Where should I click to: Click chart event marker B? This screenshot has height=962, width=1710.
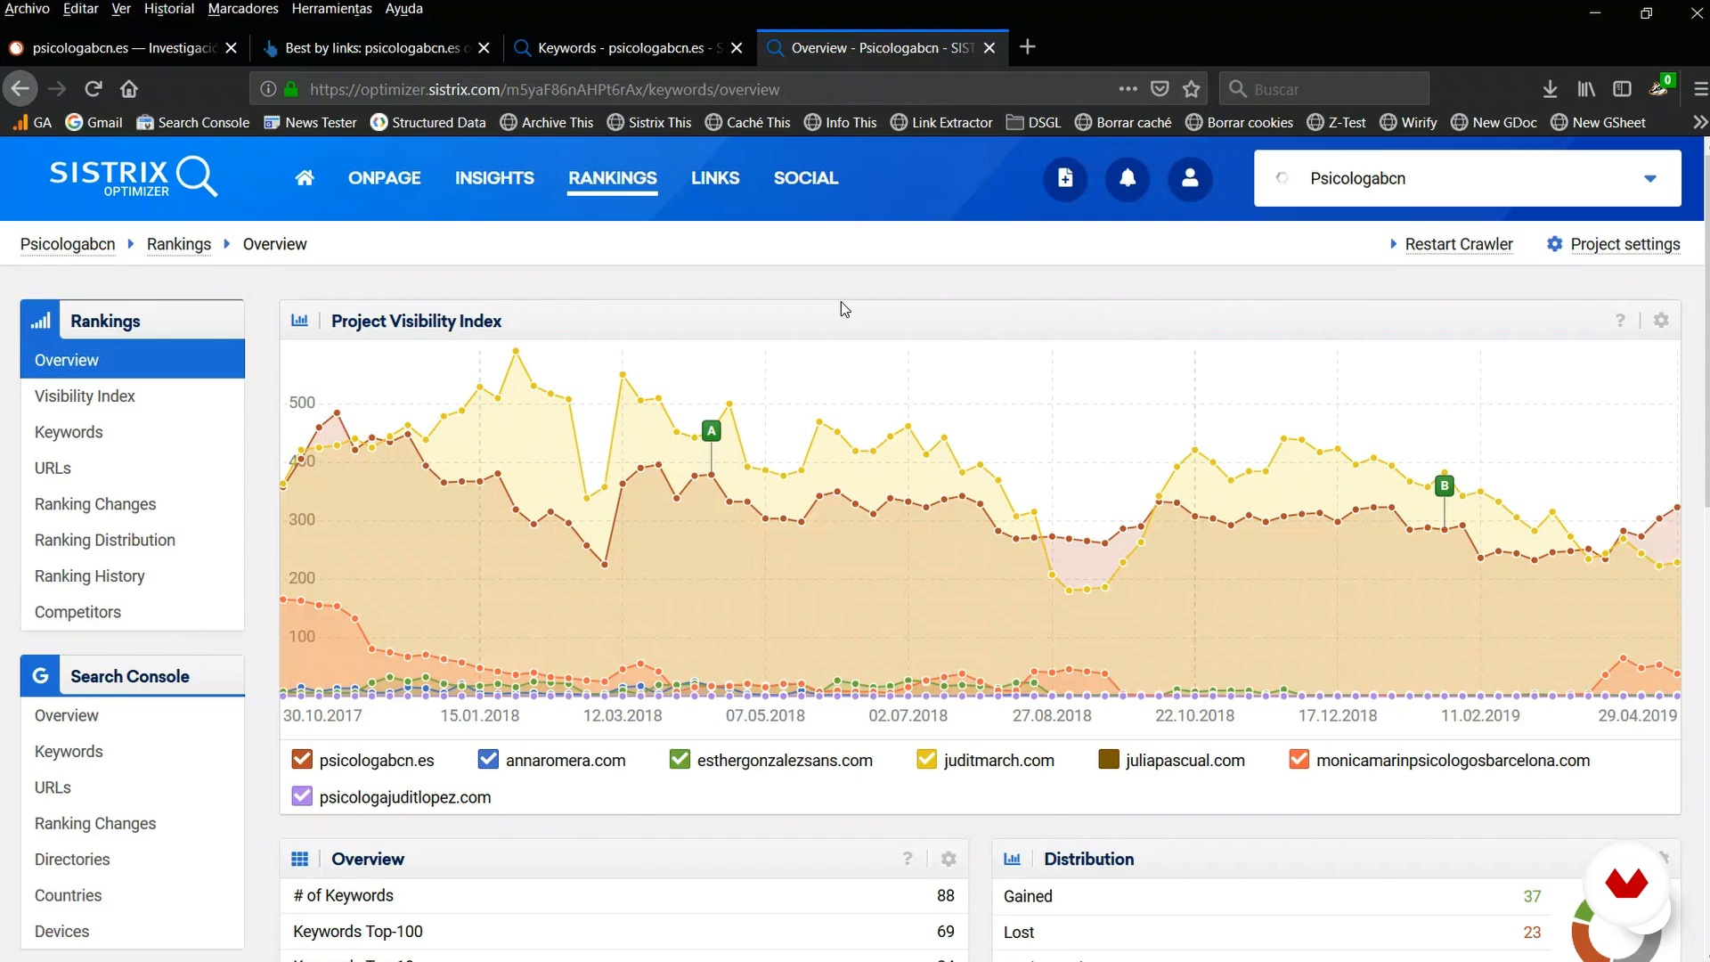click(1445, 485)
